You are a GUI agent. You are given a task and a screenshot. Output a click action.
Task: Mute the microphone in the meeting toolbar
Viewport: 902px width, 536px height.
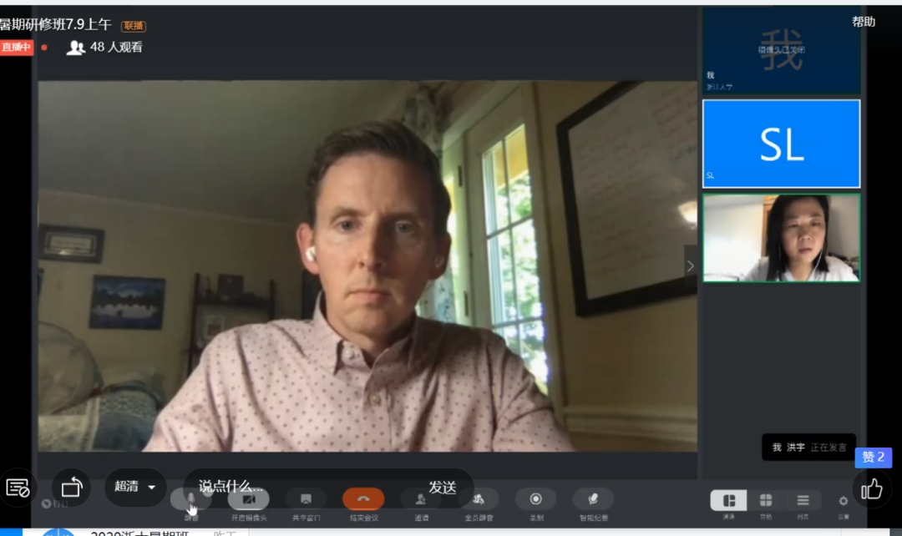191,499
